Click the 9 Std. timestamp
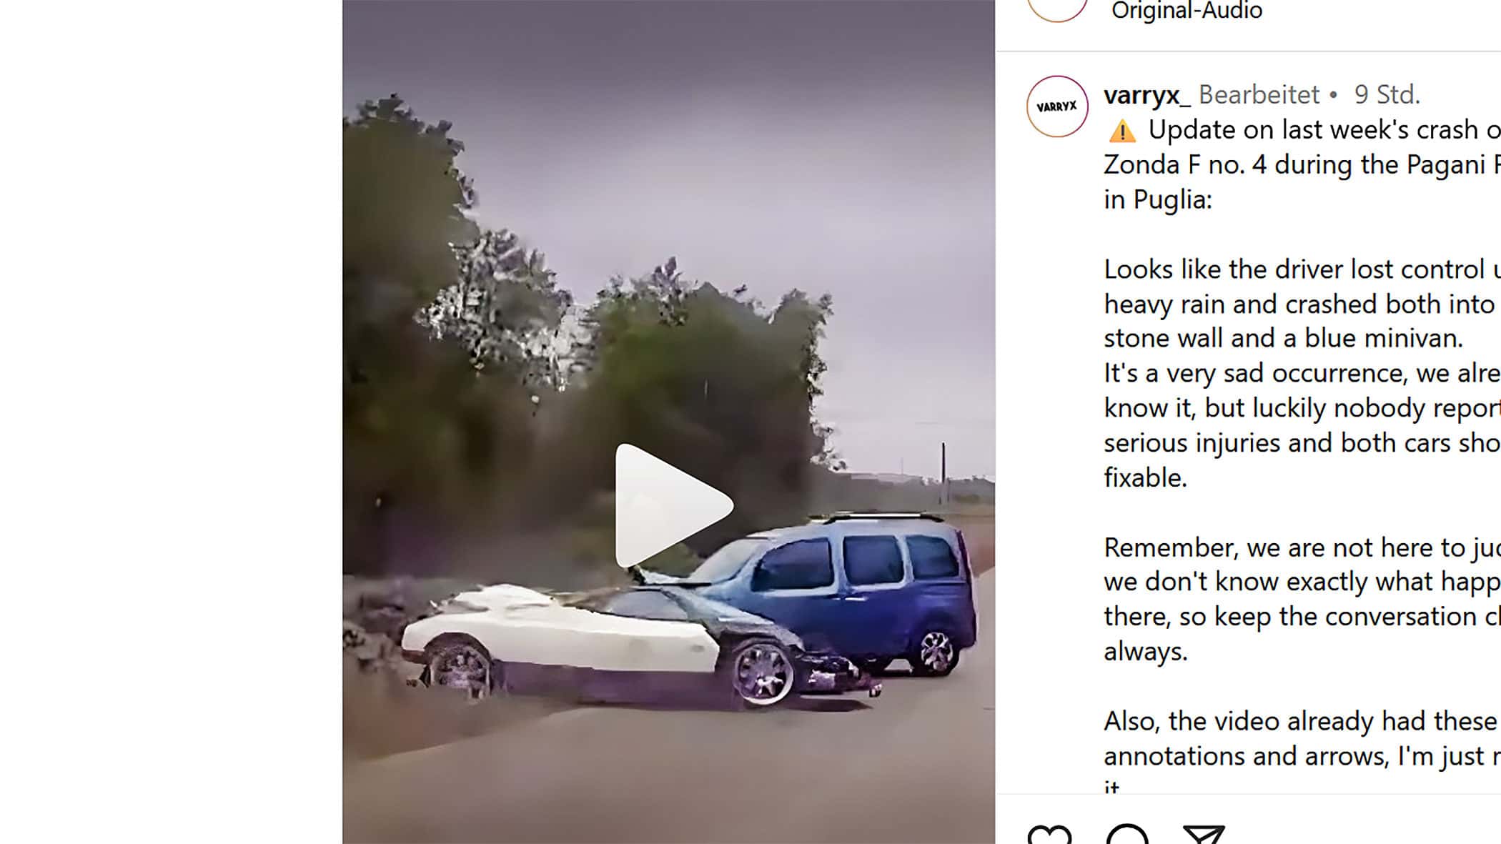 click(x=1387, y=94)
